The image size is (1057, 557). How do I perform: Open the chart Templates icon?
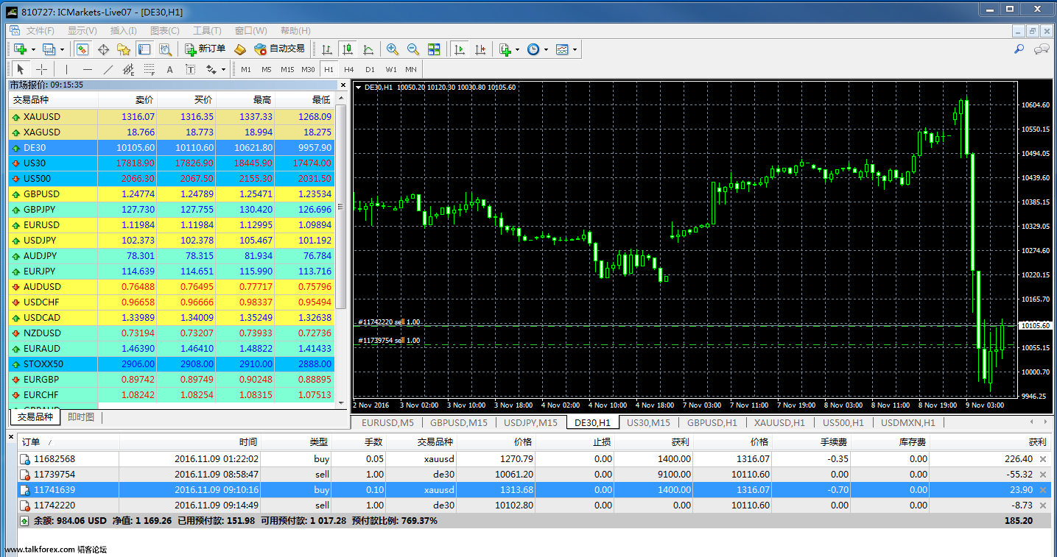562,49
